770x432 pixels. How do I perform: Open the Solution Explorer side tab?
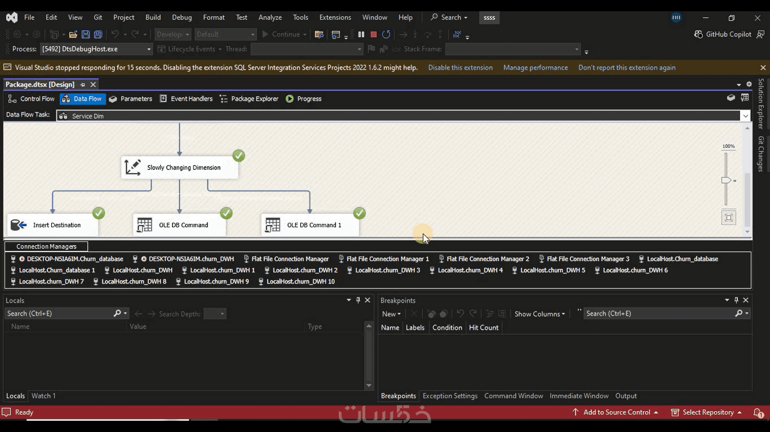[x=761, y=104]
